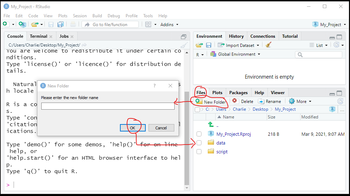Screen dimensions: 350x196
Task: Click the new folder name text field
Action: click(108, 106)
